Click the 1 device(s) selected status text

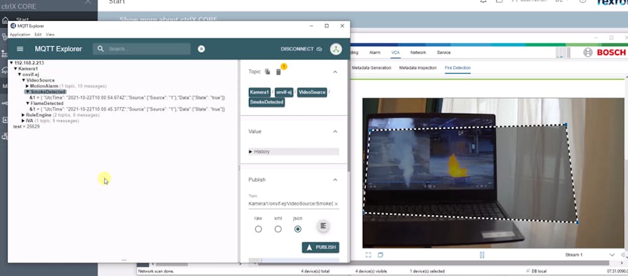[427, 271]
